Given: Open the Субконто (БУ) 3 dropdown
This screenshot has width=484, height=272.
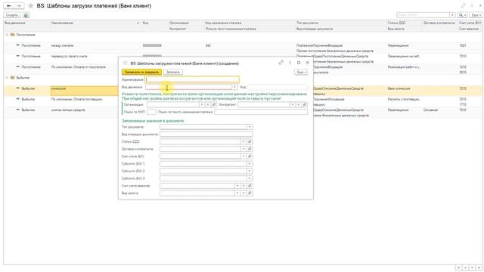Looking at the screenshot, I should pos(250,178).
